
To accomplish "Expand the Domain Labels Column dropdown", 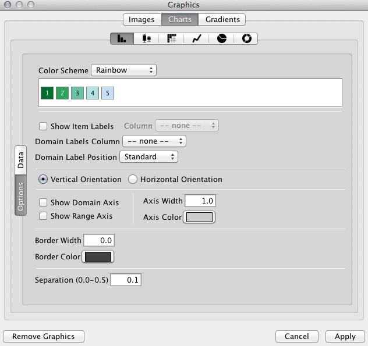I will 154,141.
